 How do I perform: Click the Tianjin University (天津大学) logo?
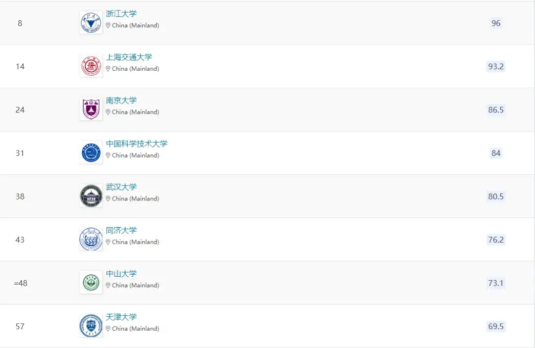(x=91, y=326)
